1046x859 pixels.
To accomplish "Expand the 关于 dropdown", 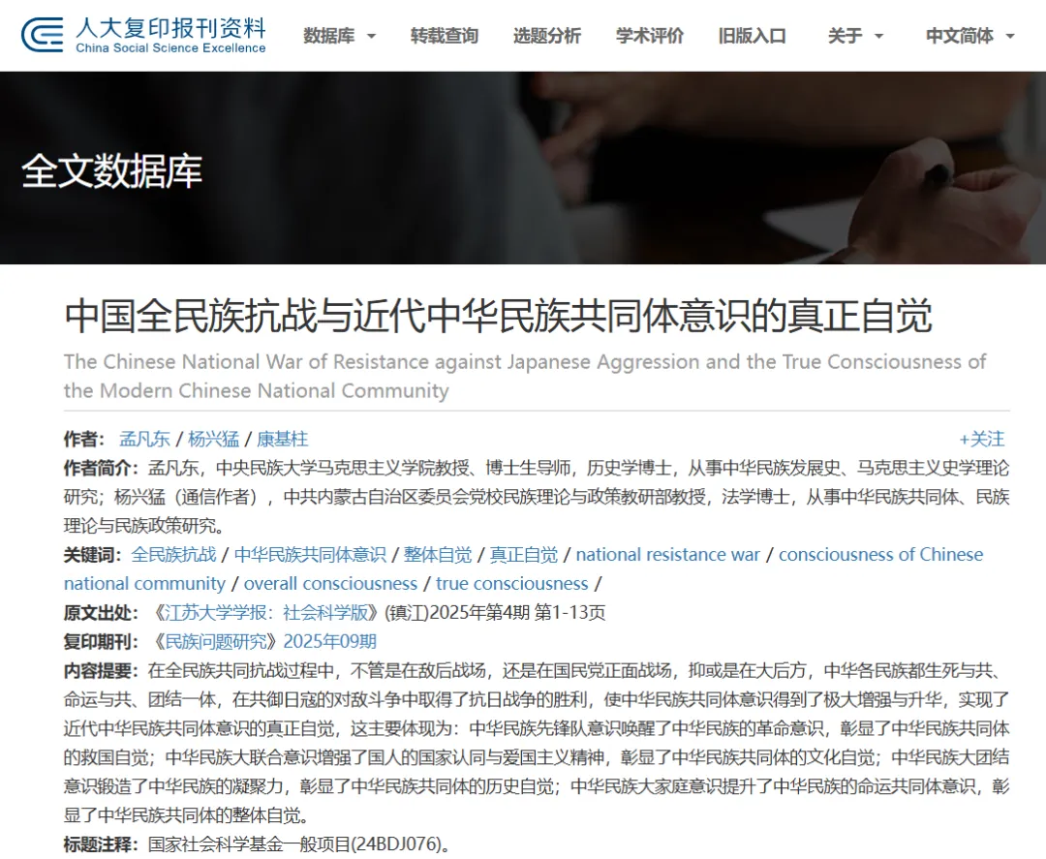I will click(x=855, y=36).
